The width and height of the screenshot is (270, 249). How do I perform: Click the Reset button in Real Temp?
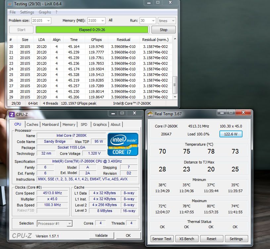click(x=211, y=239)
